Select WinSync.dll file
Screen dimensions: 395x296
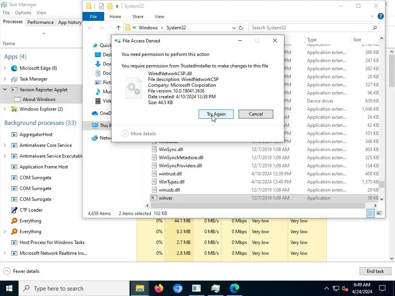coord(171,149)
